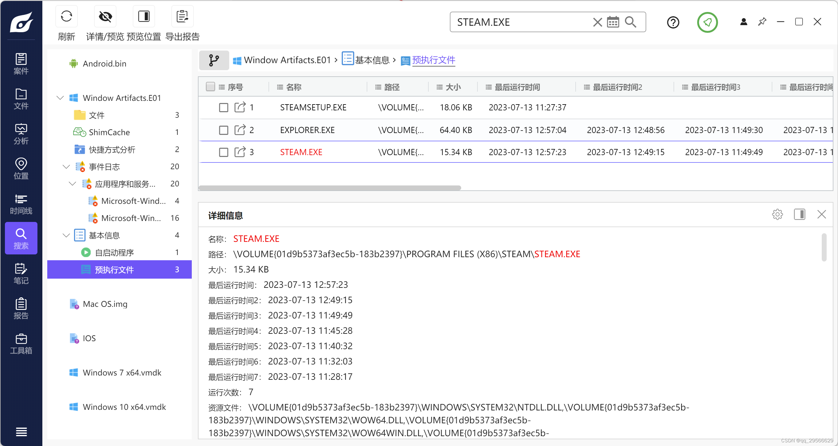Click the pin window icon

coord(762,22)
